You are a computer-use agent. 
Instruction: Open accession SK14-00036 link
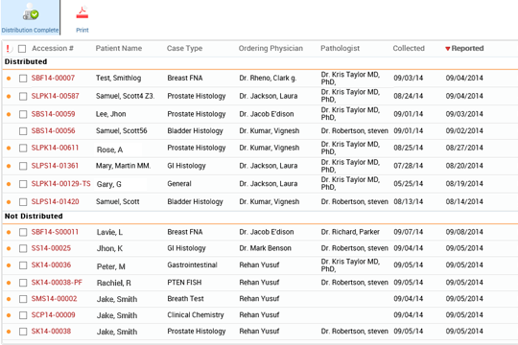click(x=51, y=265)
